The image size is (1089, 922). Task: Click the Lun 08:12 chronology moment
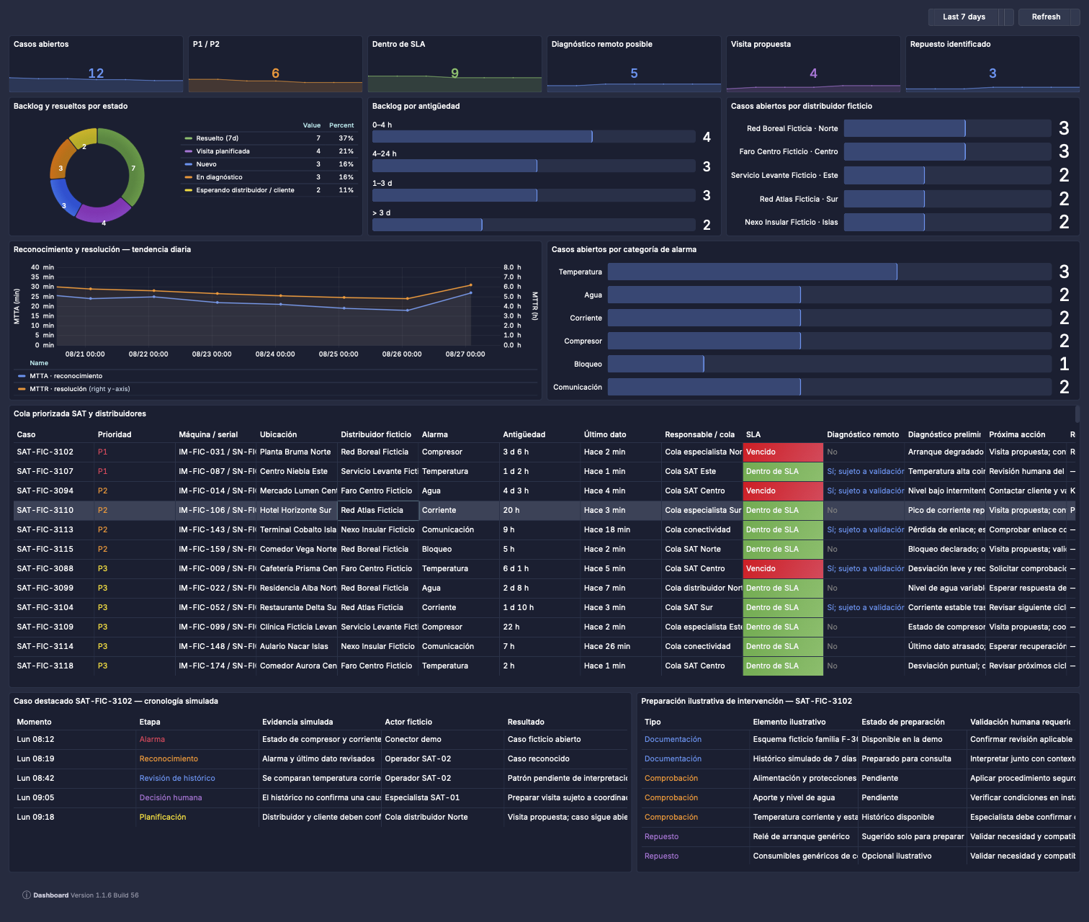pos(35,739)
